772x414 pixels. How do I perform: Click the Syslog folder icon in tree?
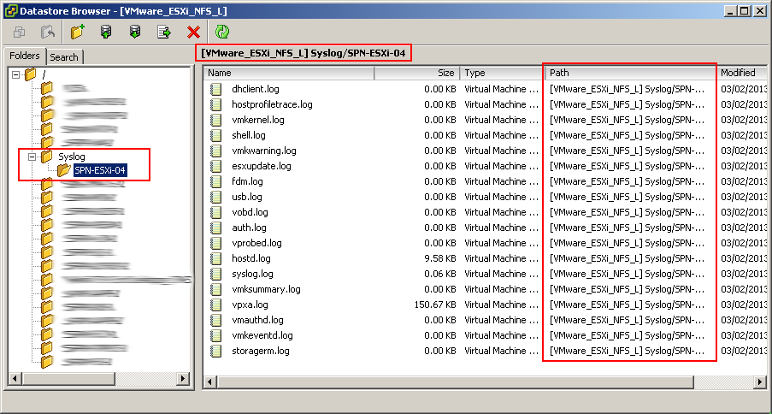pyautogui.click(x=47, y=157)
